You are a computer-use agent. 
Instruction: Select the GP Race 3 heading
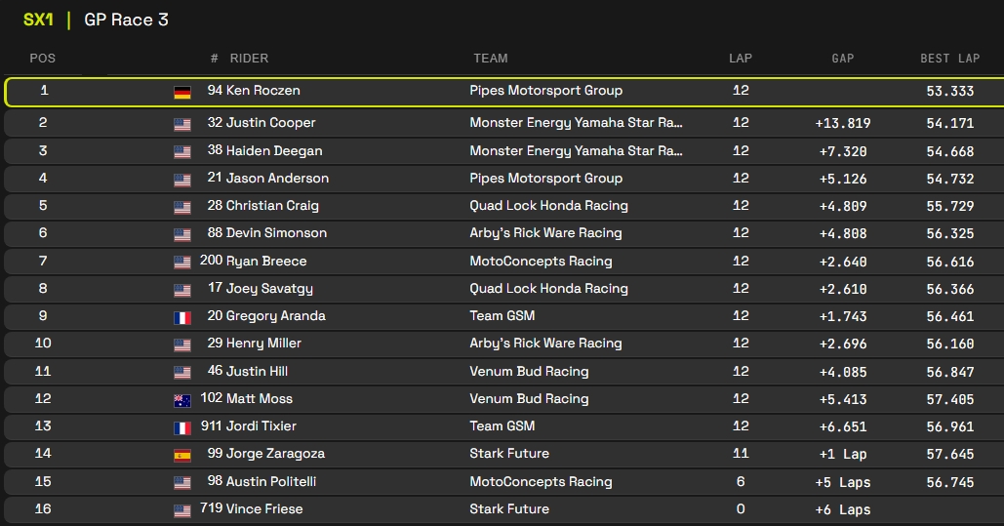[x=126, y=20]
